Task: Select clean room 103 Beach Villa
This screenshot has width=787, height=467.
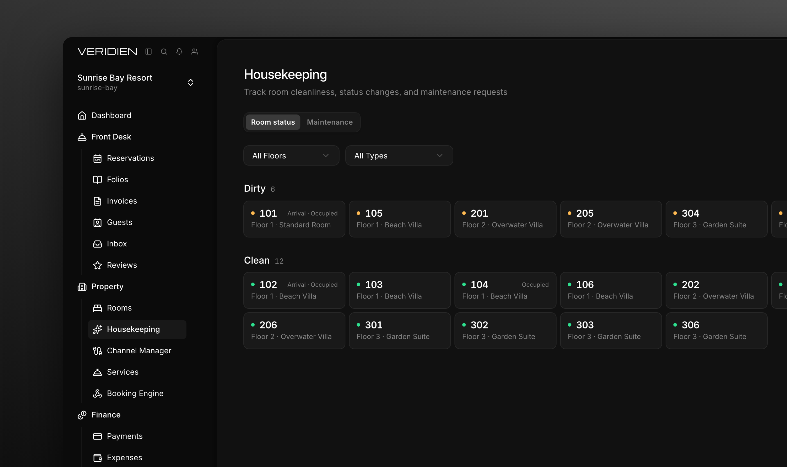Action: click(400, 290)
